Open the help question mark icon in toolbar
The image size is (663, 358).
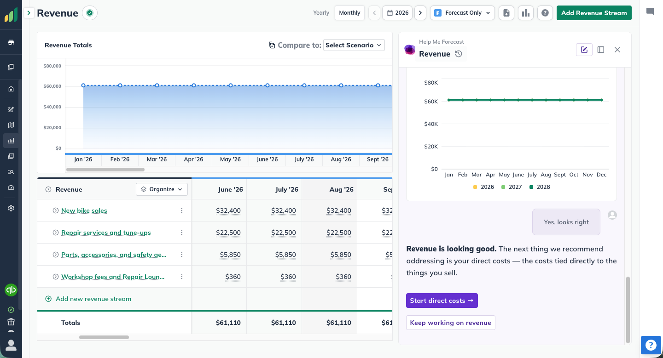click(x=545, y=13)
